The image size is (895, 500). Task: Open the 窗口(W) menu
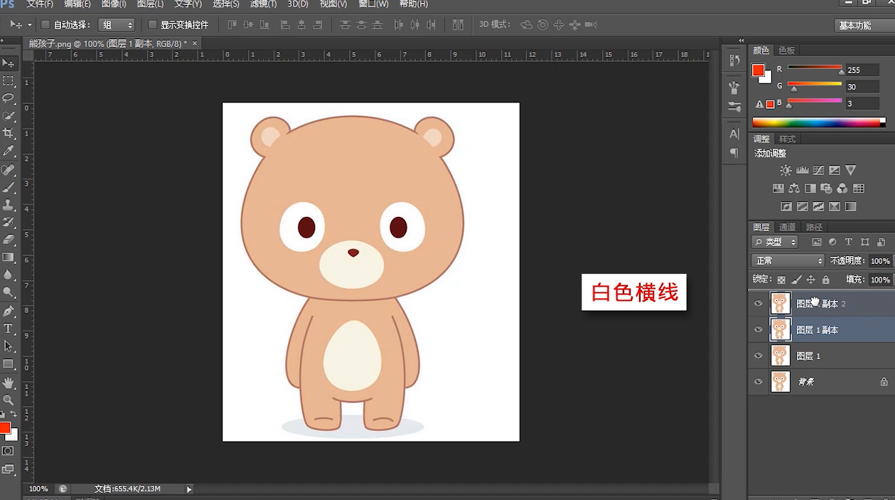tap(373, 4)
